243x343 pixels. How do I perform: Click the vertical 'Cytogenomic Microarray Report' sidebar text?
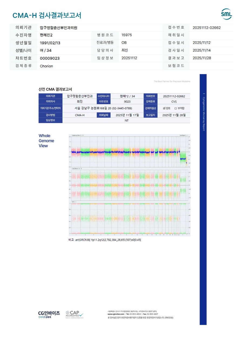pyautogui.click(x=204, y=114)
